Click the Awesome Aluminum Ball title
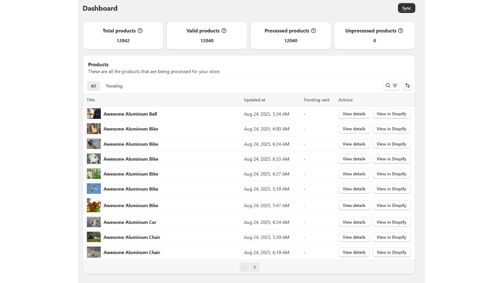 pyautogui.click(x=130, y=114)
